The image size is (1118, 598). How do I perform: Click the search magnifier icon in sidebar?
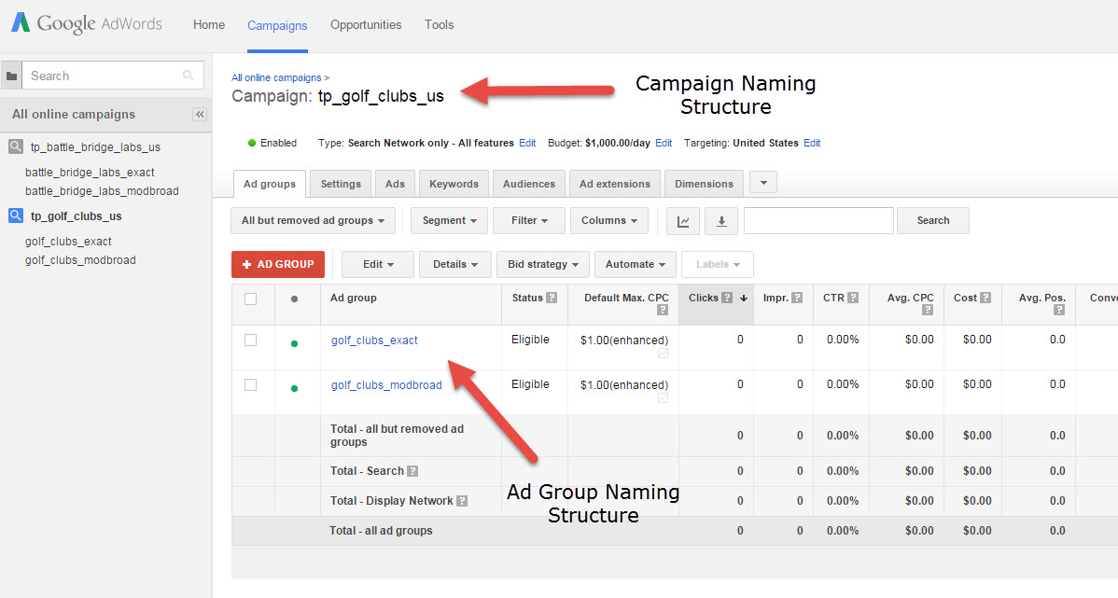click(189, 76)
